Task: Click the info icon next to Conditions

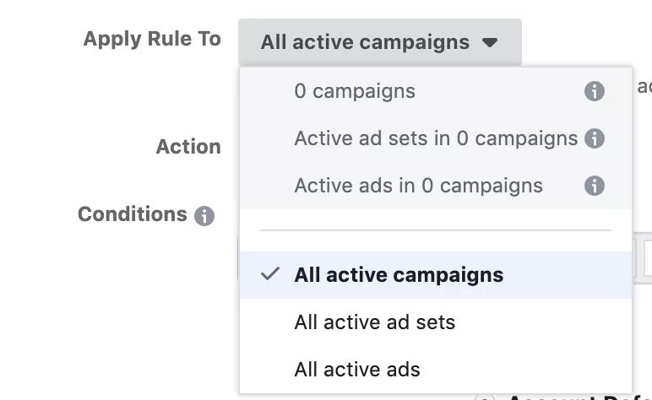Action: [204, 216]
